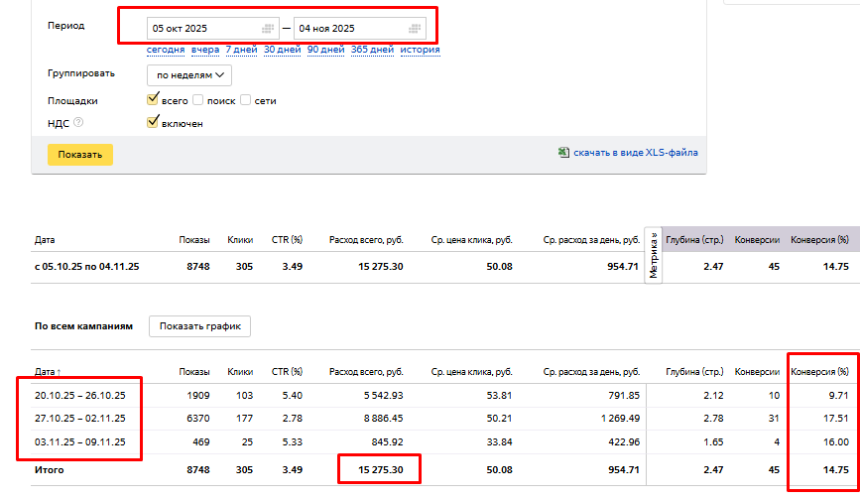Click impressions value '6370'

click(x=198, y=419)
